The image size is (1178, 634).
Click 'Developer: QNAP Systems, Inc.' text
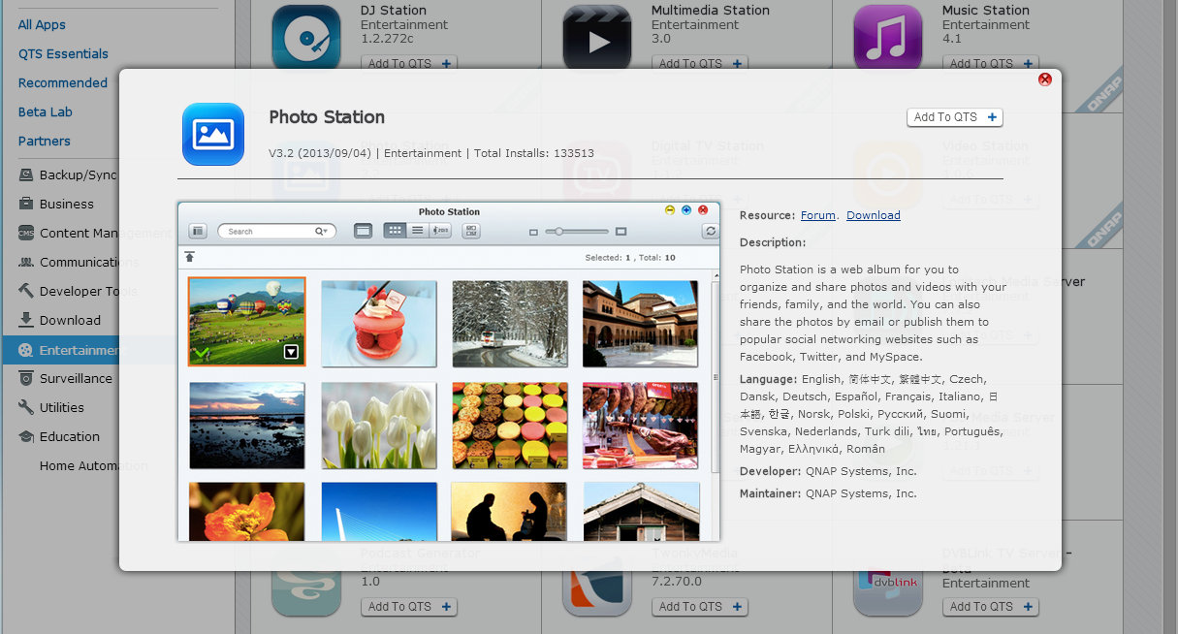click(x=828, y=471)
